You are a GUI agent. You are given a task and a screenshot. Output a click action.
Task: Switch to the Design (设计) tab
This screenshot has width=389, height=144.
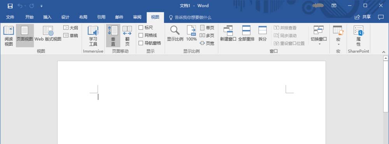pyautogui.click(x=65, y=17)
